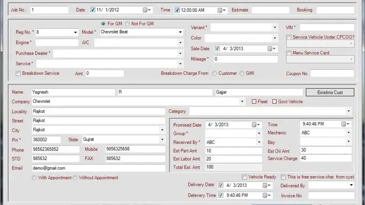Click the Mileage field

[x=245, y=59]
